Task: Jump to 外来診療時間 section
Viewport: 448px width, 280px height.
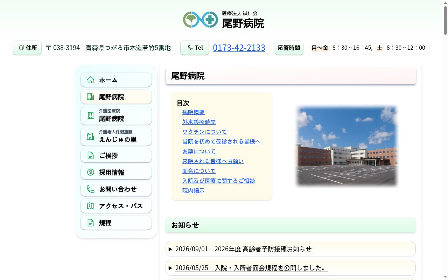Action: pos(199,122)
